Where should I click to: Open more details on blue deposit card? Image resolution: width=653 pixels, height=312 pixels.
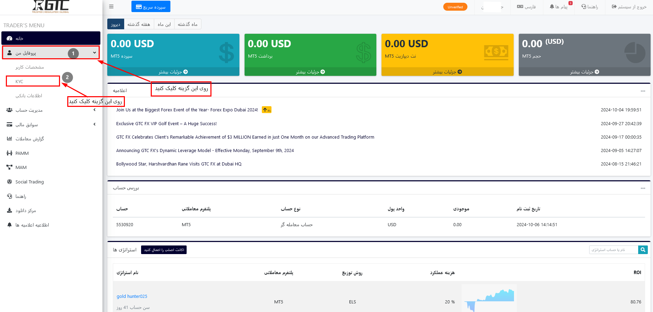point(173,72)
